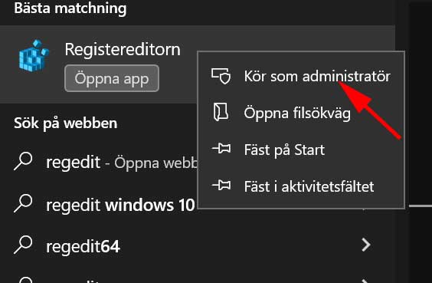
Task: Open regedit - Öppna webb search suggestion
Action: point(122,163)
